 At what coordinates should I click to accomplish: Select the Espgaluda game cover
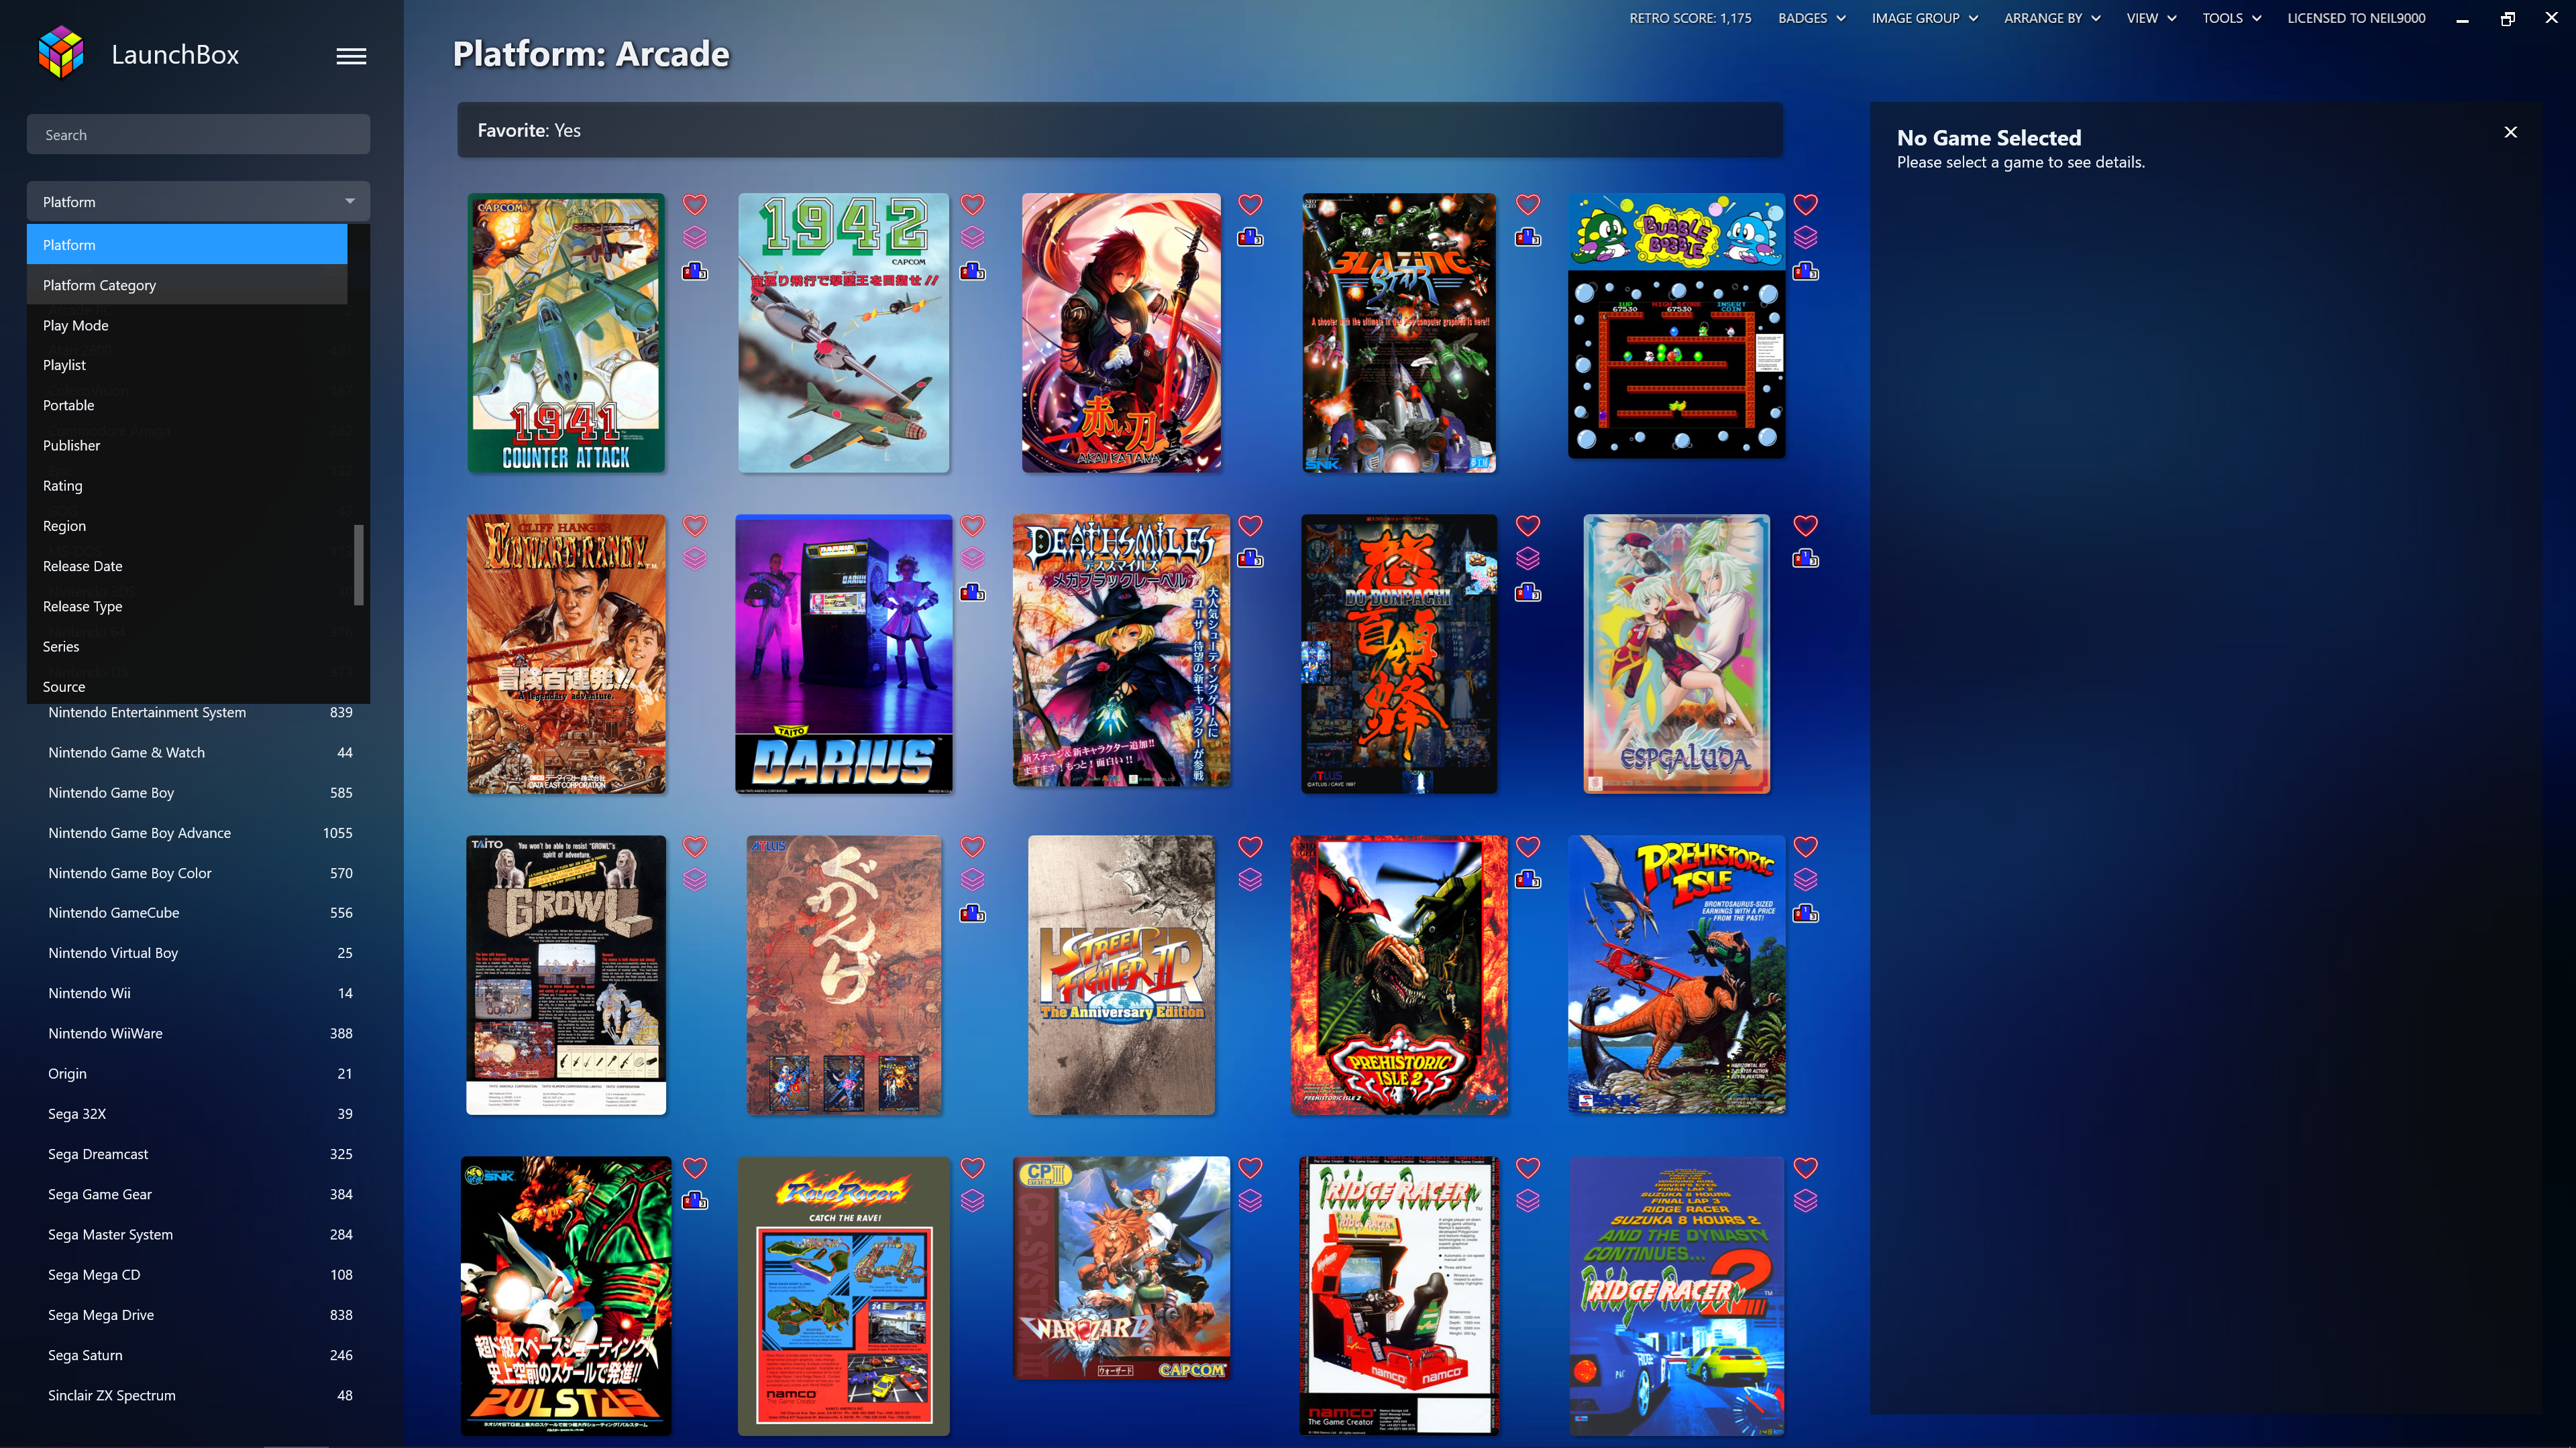[1677, 654]
